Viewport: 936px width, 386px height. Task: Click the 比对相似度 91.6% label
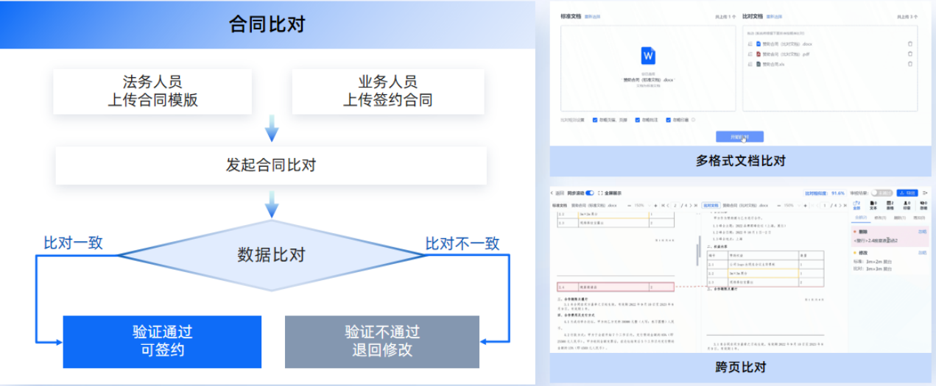coord(824,193)
